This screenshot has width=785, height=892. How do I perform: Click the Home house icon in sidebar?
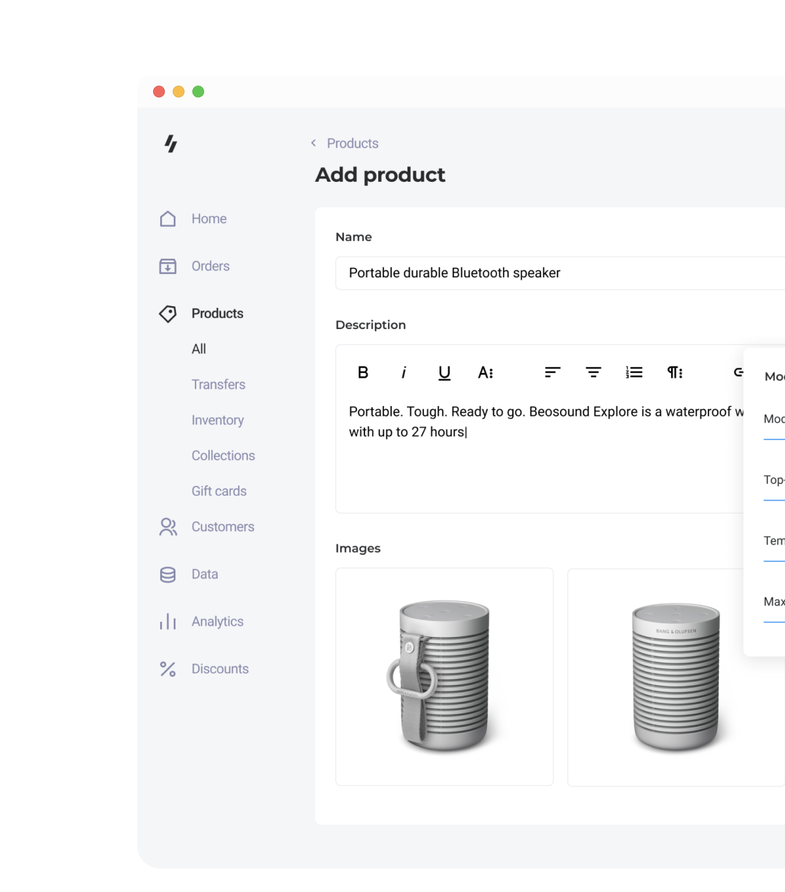pyautogui.click(x=168, y=219)
